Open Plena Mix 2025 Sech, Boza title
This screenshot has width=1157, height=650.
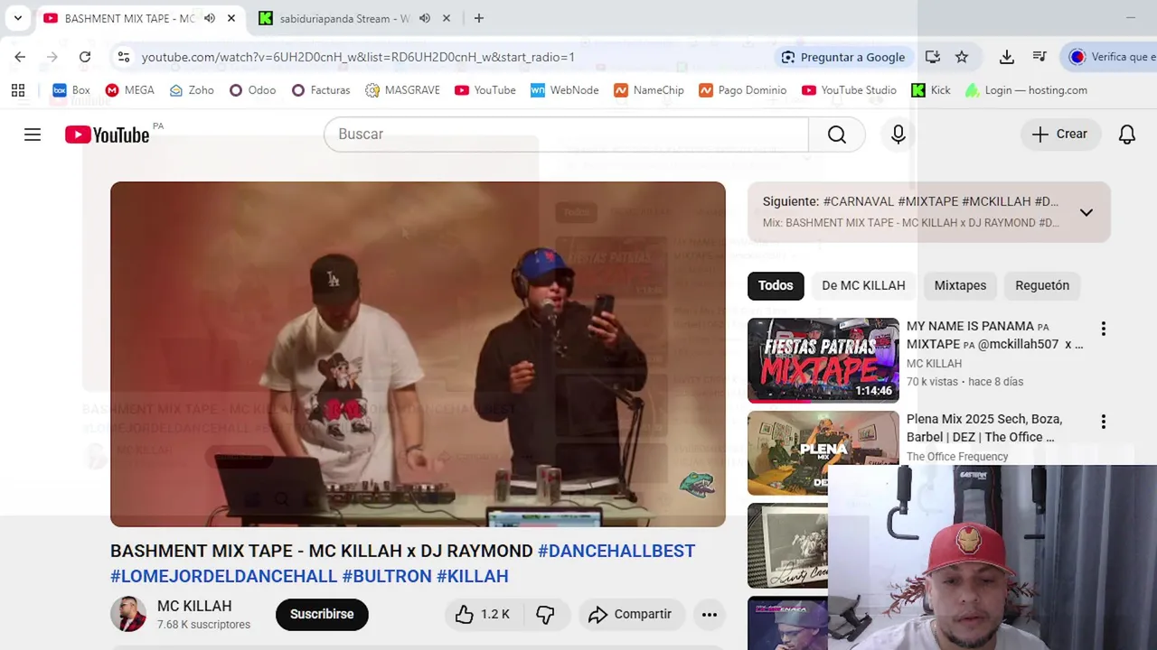coord(984,428)
